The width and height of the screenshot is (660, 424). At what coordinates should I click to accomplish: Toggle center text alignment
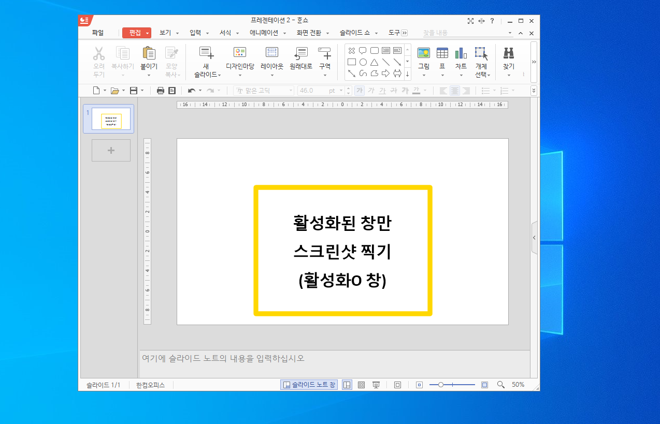455,90
